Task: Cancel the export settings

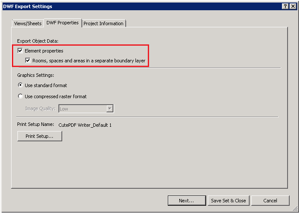Action: point(270,201)
